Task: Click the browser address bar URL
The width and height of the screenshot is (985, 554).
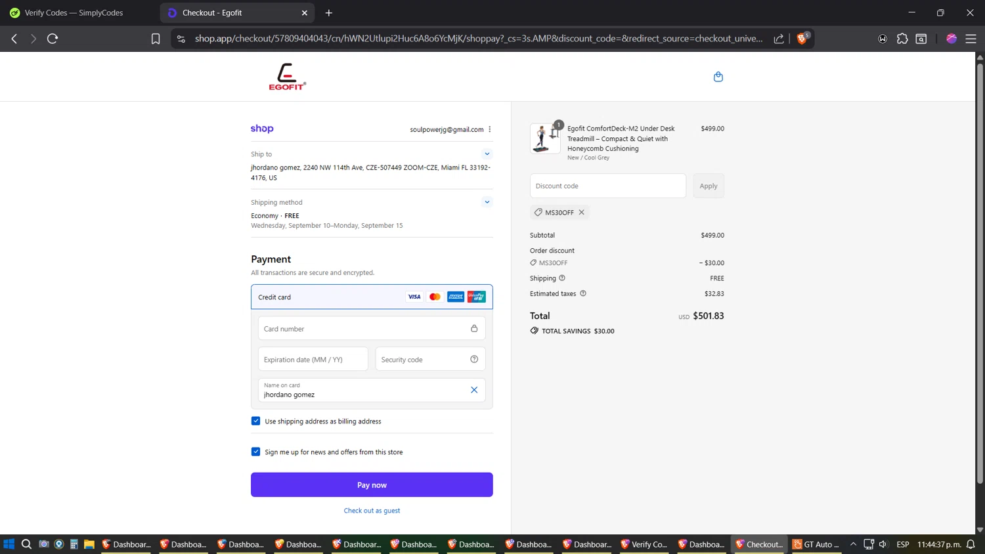Action: click(479, 39)
